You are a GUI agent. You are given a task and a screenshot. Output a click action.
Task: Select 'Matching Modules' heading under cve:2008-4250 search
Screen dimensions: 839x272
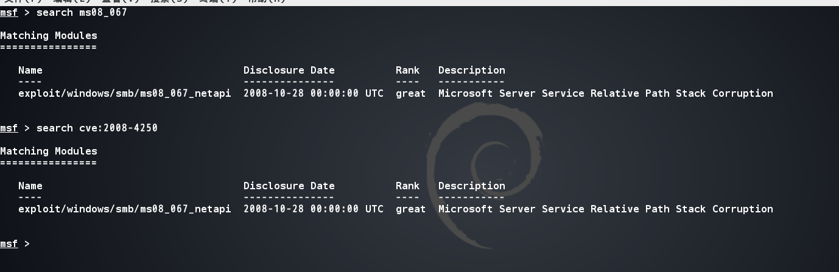(x=49, y=151)
